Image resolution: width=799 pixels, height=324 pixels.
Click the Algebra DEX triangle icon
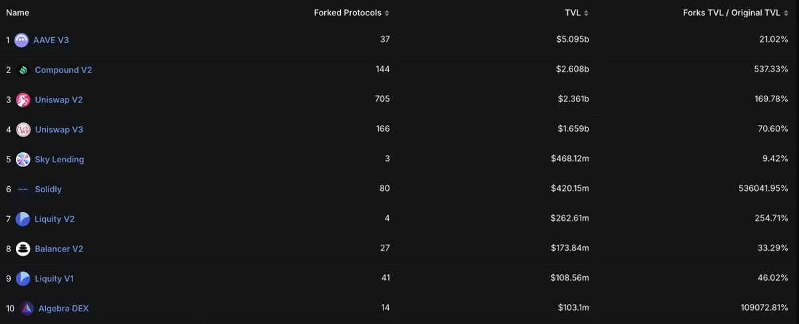pos(27,309)
